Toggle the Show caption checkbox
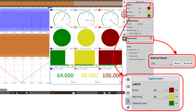The image size is (196, 112). 128,53
